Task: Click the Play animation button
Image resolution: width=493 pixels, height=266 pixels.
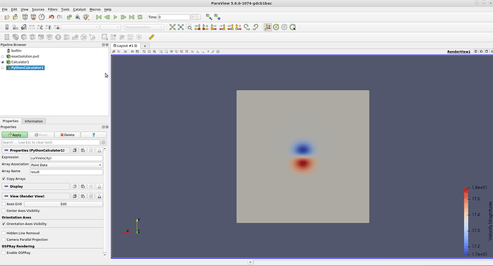Action: (x=115, y=17)
